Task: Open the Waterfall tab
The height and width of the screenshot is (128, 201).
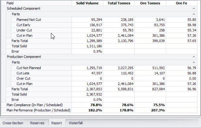Action: tap(76, 123)
